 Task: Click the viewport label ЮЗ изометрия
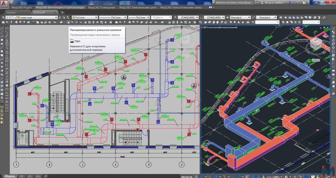point(212,27)
